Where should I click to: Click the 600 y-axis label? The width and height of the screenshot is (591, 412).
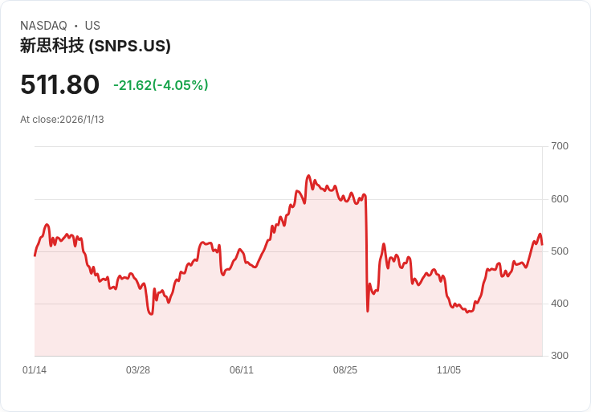(560, 199)
